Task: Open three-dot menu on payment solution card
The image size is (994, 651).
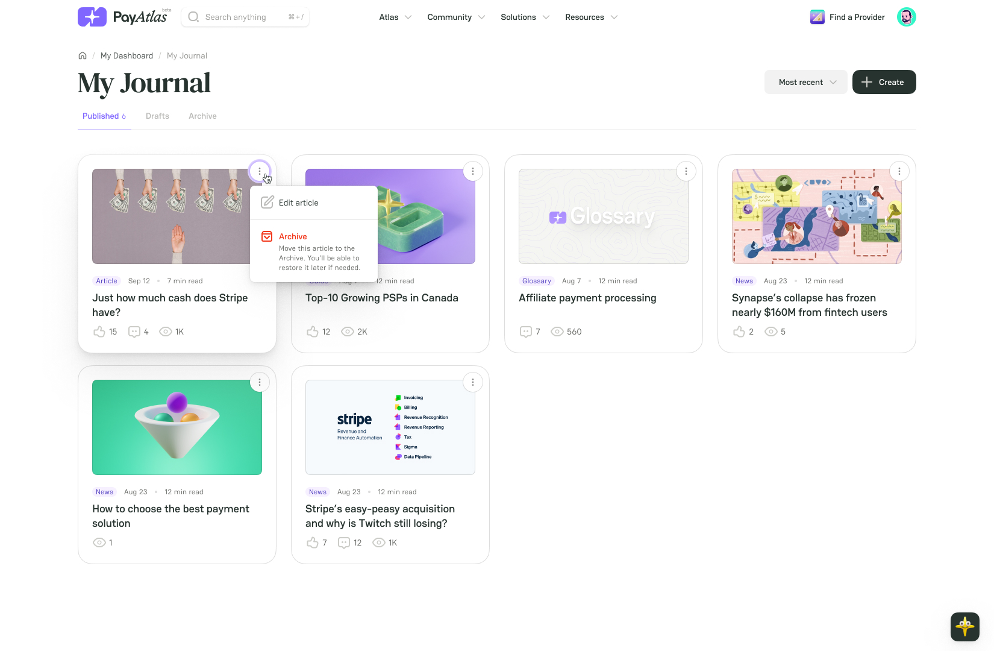Action: coord(260,382)
